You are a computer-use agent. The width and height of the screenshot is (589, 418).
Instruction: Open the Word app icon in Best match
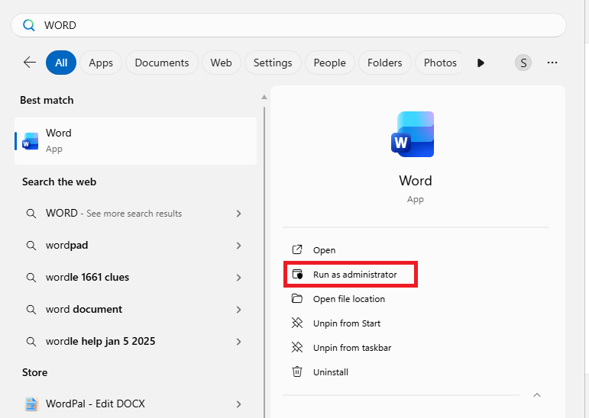tap(30, 141)
